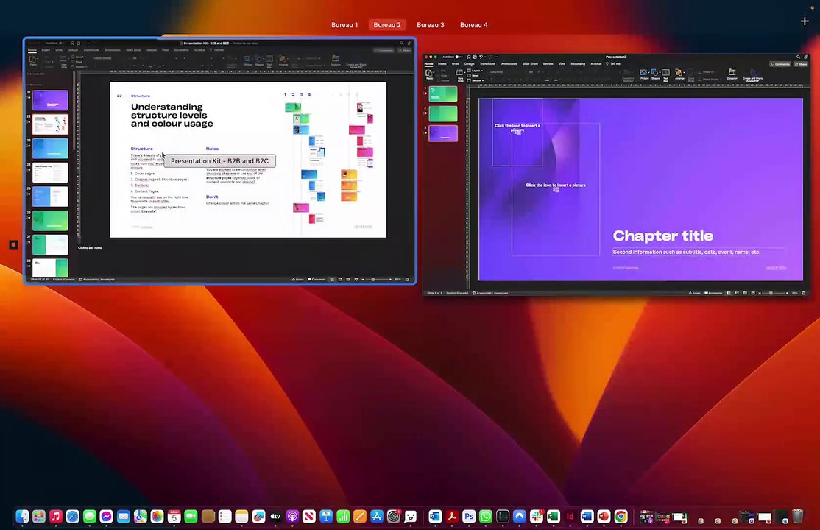Image resolution: width=820 pixels, height=530 pixels.
Task: Open Apple Music from the Dock
Action: (56, 517)
